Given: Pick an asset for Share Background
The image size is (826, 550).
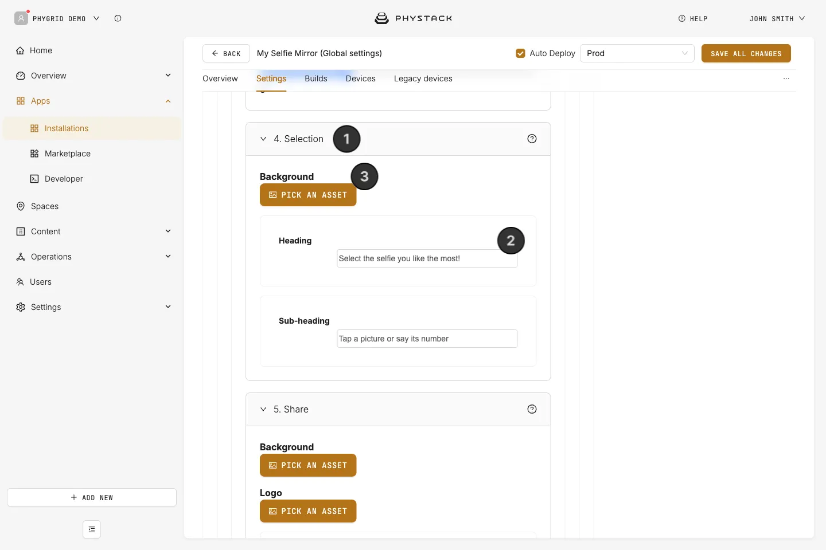Looking at the screenshot, I should tap(308, 465).
